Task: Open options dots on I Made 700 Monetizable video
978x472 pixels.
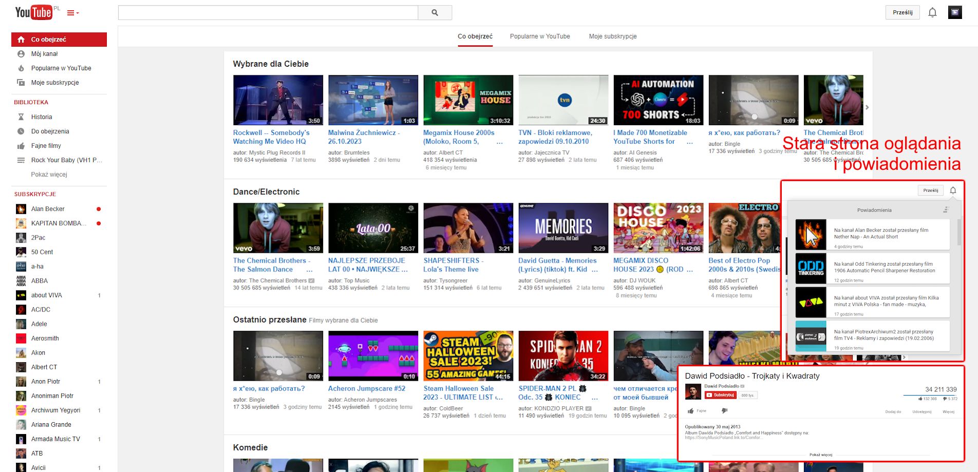Action: pos(690,142)
